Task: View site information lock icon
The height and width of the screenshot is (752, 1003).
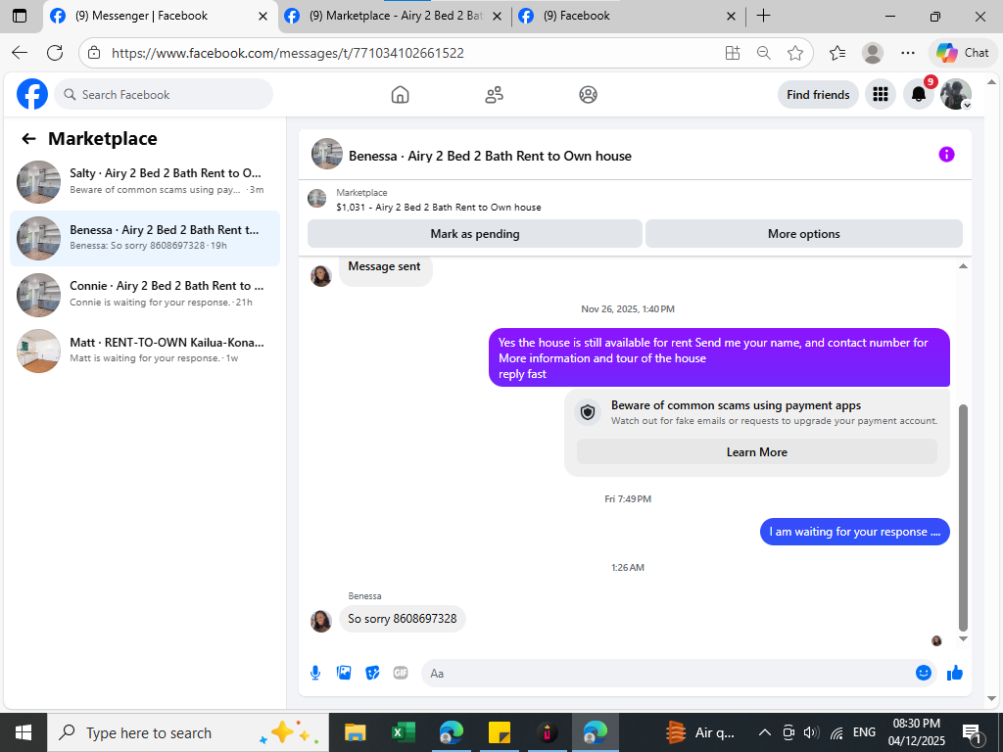Action: (x=94, y=53)
